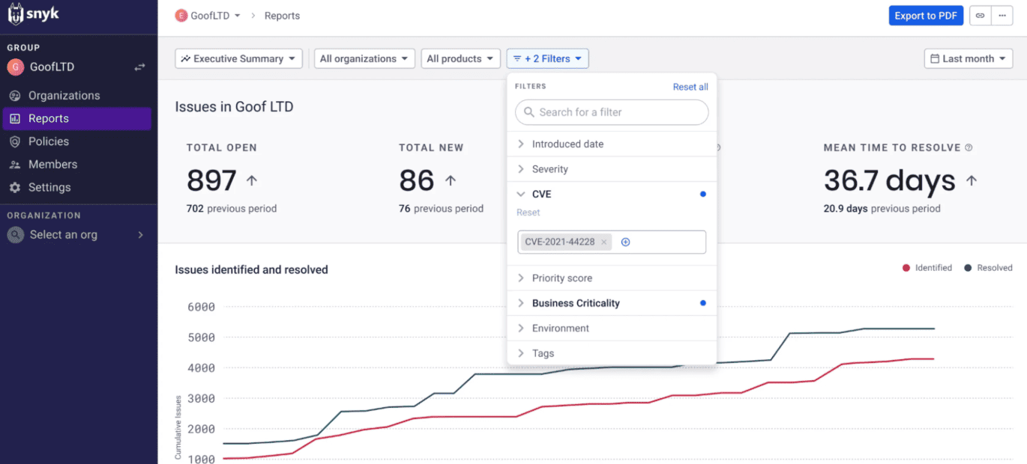
Task: Expand the Business Criticality filter
Action: pos(612,303)
